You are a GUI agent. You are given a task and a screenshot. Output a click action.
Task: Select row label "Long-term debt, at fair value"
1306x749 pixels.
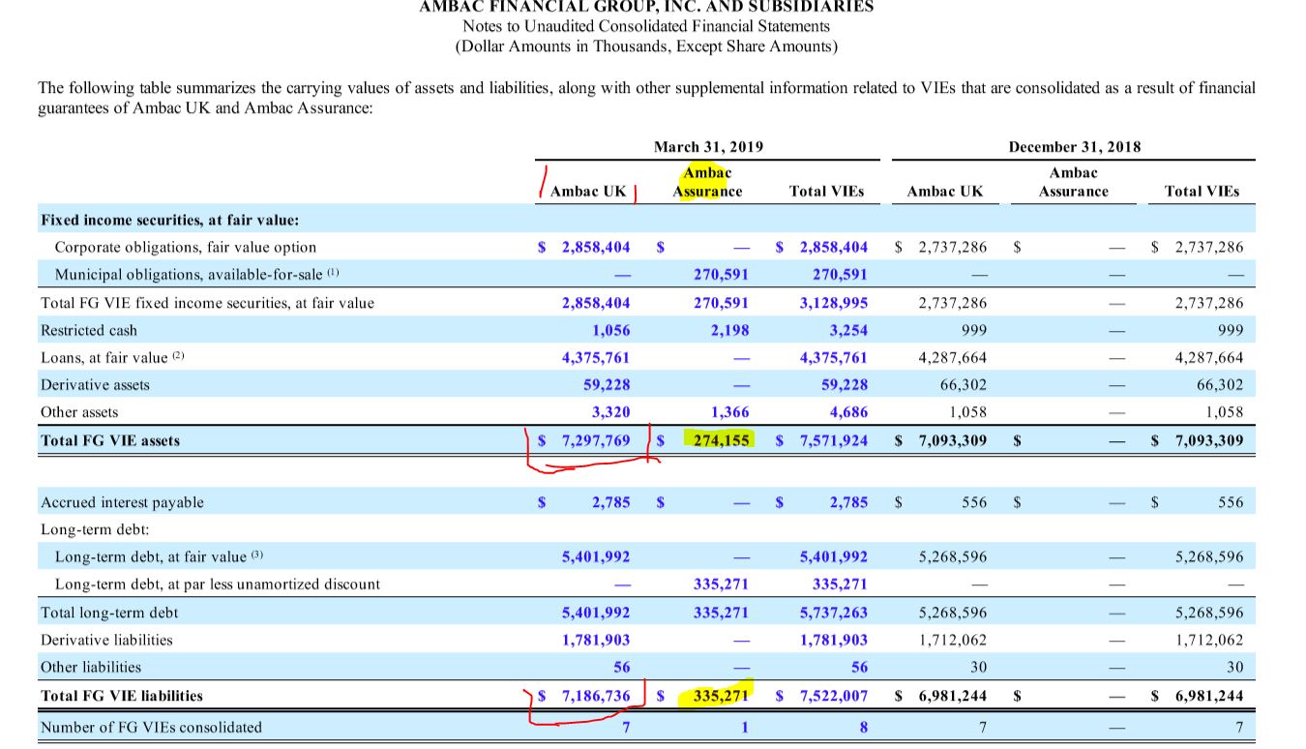pos(159,556)
